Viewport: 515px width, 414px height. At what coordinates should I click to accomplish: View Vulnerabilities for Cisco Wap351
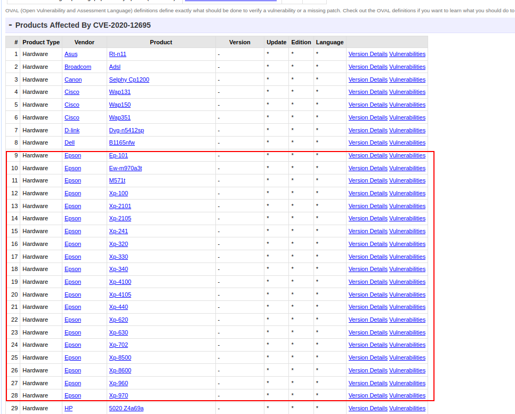407,118
